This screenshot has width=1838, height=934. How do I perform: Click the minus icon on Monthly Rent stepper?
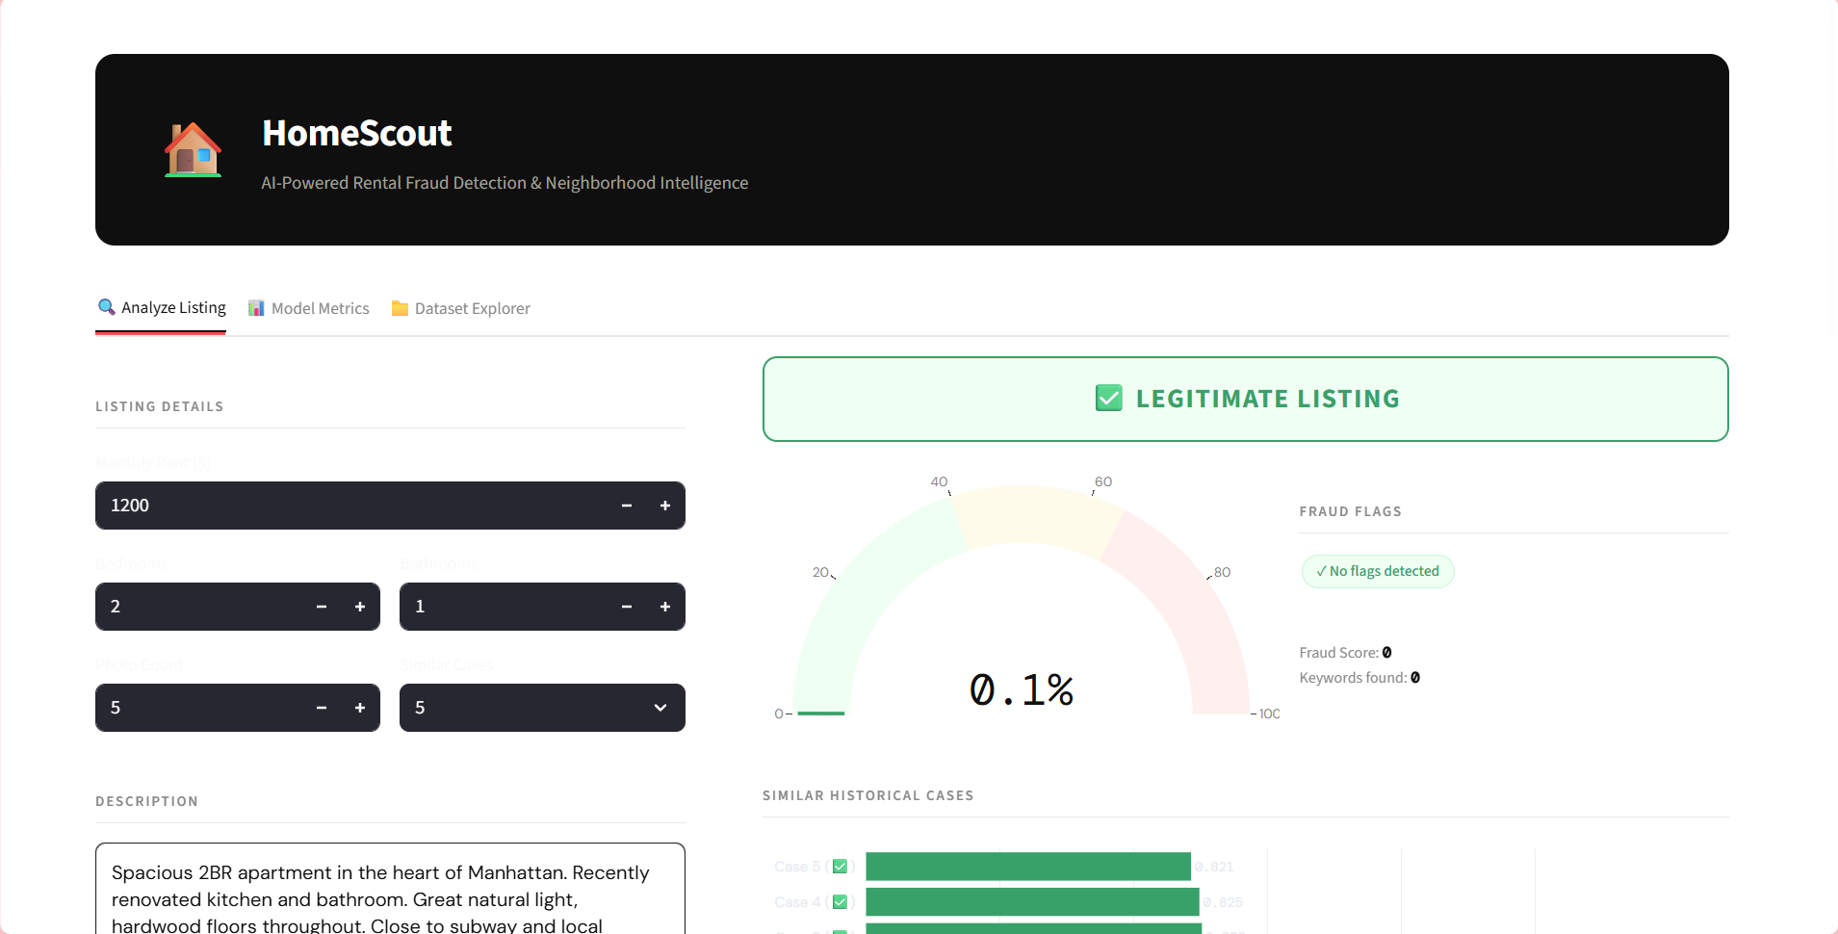(626, 505)
